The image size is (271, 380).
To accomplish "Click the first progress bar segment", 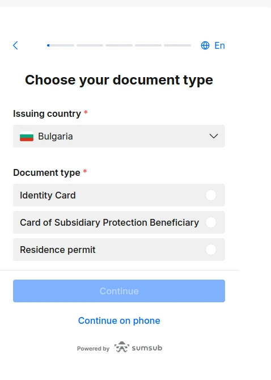I will pyautogui.click(x=61, y=45).
